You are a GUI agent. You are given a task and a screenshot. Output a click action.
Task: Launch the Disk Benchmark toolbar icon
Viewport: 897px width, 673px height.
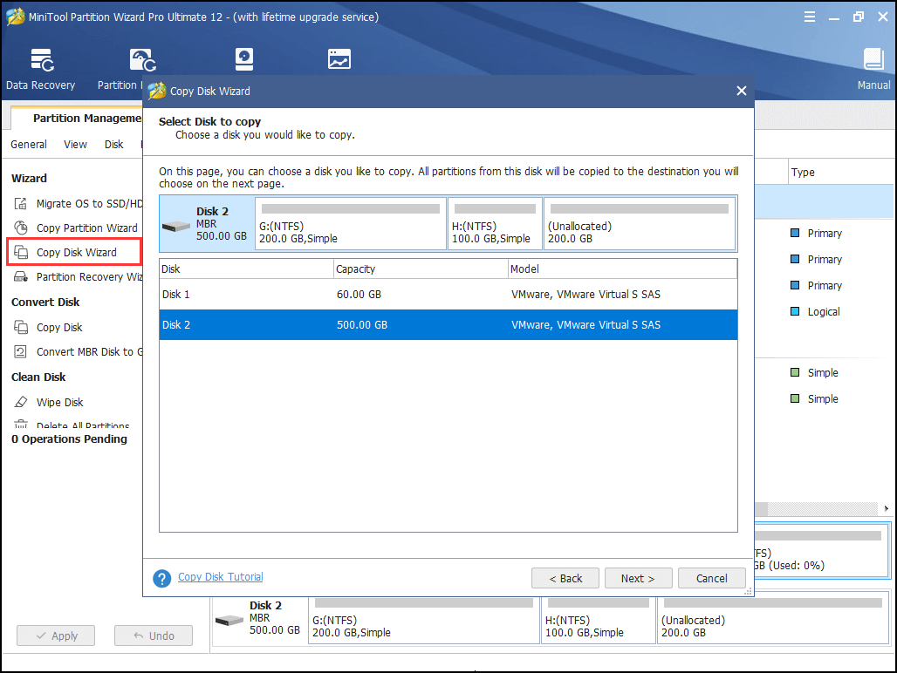[244, 59]
